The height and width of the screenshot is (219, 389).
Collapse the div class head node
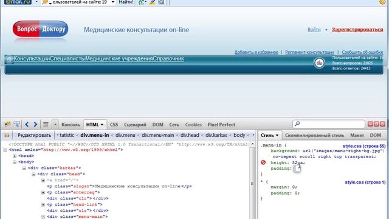pyautogui.click(x=33, y=175)
